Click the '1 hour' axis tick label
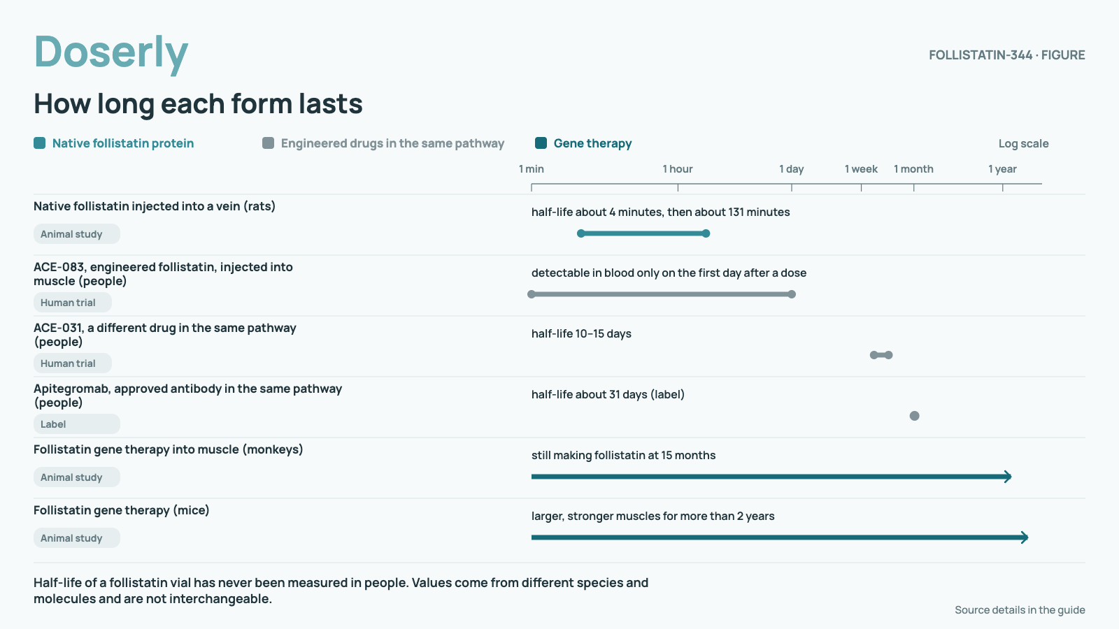The image size is (1119, 629). (678, 169)
